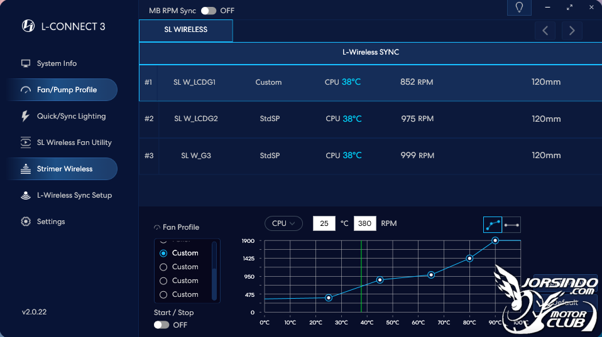
Task: Open L-Wireless Sync Setup icon
Action: [x=26, y=195]
